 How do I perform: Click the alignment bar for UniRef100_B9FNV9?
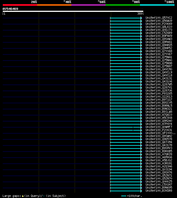pyautogui.click(x=126, y=36)
